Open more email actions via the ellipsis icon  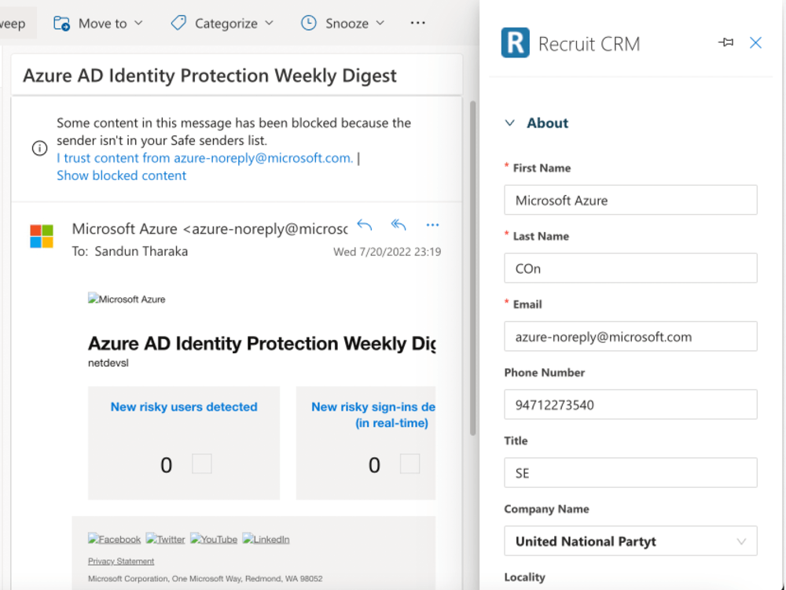(432, 226)
